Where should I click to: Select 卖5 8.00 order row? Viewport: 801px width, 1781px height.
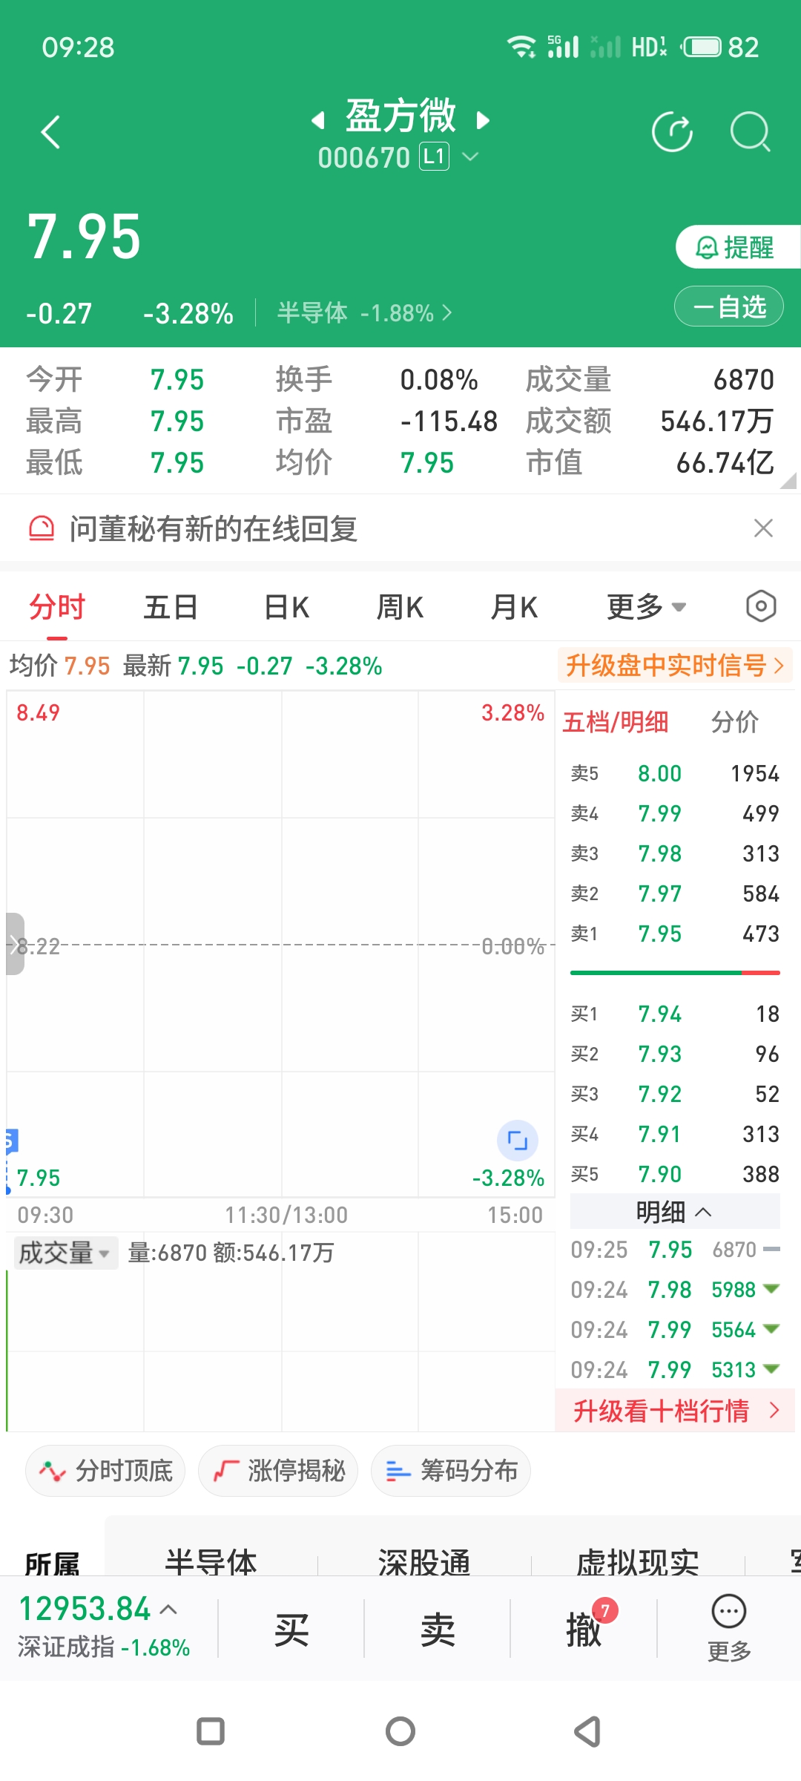(x=675, y=773)
